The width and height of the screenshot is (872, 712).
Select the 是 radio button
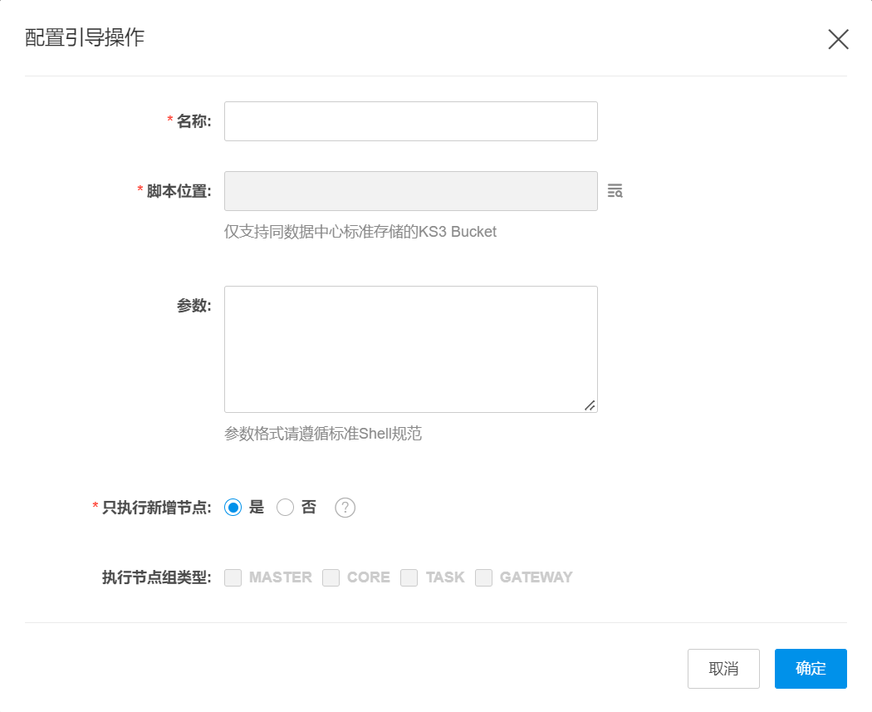coord(233,508)
